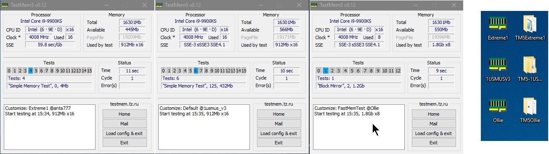
Task: Click Mail in the FastMemTest @Ollie window
Action: pyautogui.click(x=434, y=124)
